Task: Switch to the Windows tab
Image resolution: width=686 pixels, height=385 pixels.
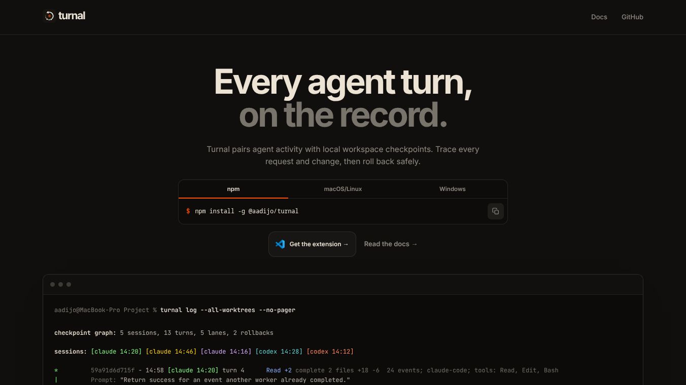Action: [453, 189]
